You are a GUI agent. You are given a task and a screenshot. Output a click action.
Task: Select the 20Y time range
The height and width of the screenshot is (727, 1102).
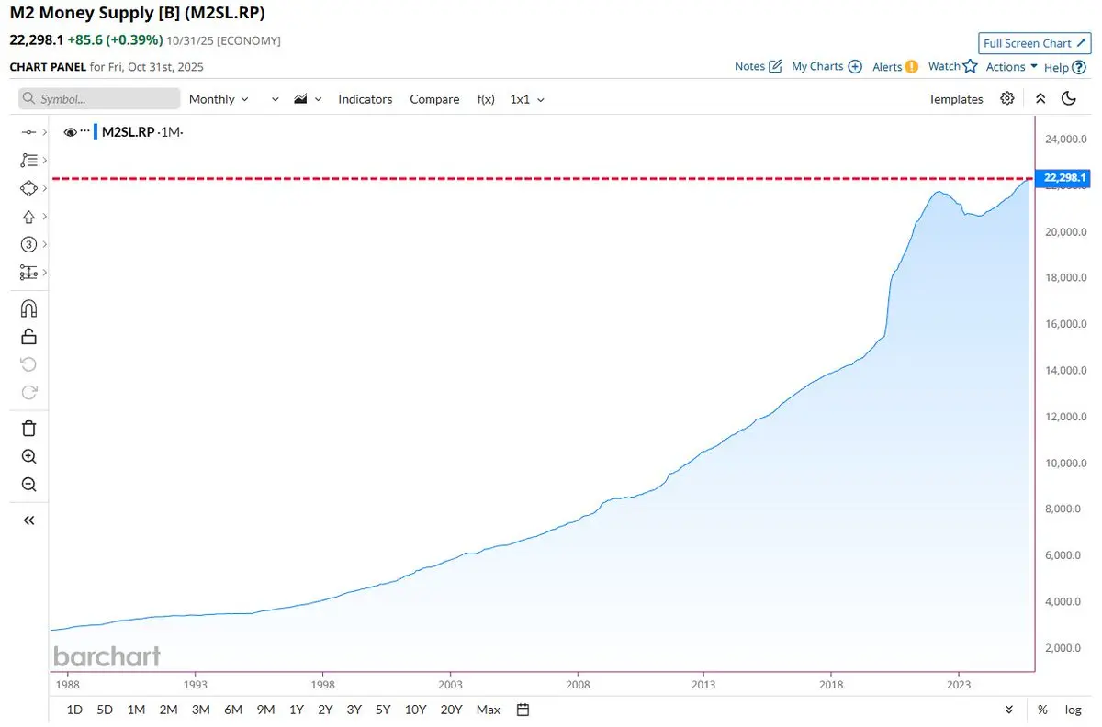451,710
